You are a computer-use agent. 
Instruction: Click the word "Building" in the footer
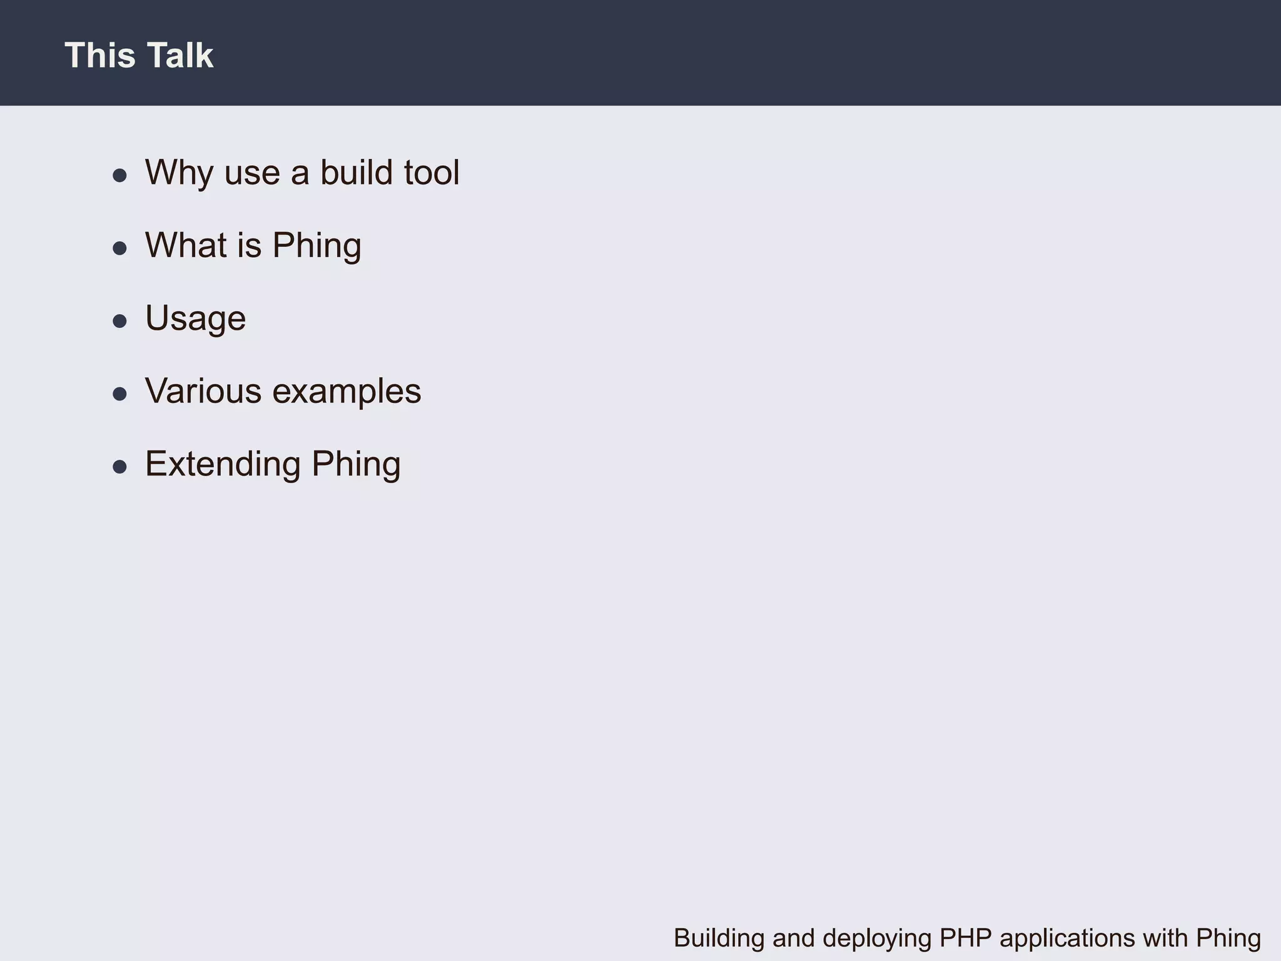(719, 938)
